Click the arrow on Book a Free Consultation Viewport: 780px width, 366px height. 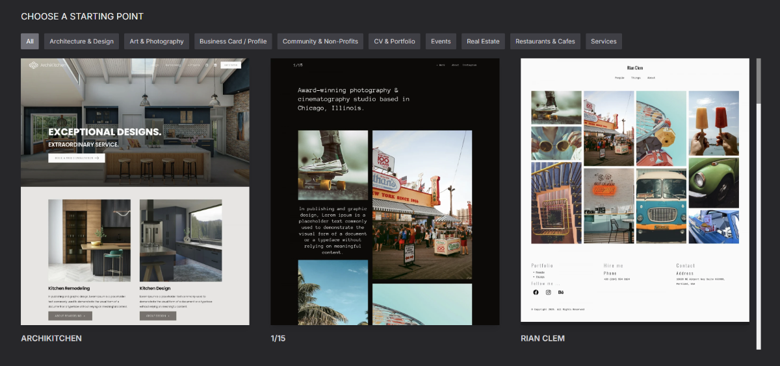[97, 158]
